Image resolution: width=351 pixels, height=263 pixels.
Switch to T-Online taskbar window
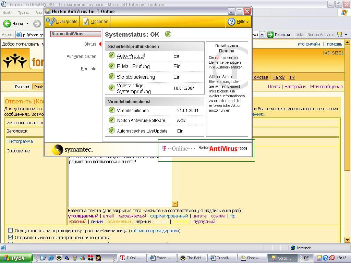(132, 258)
